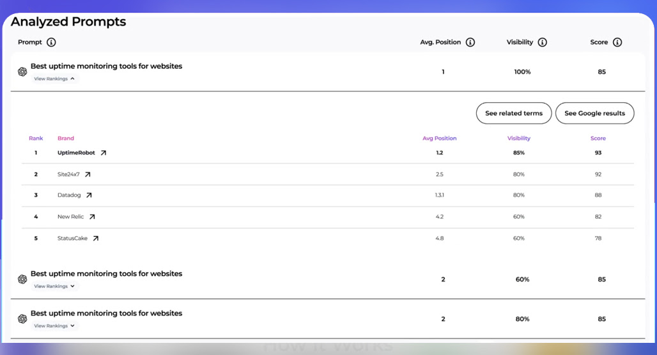Select the New Relic brand name

[70, 217]
